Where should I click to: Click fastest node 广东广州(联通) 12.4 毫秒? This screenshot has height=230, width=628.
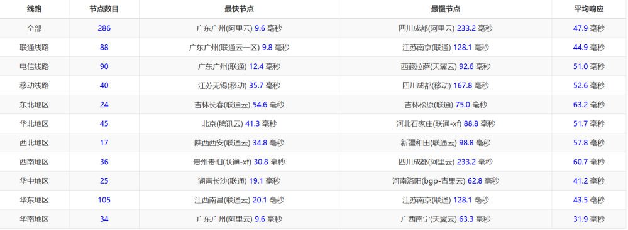(239, 66)
